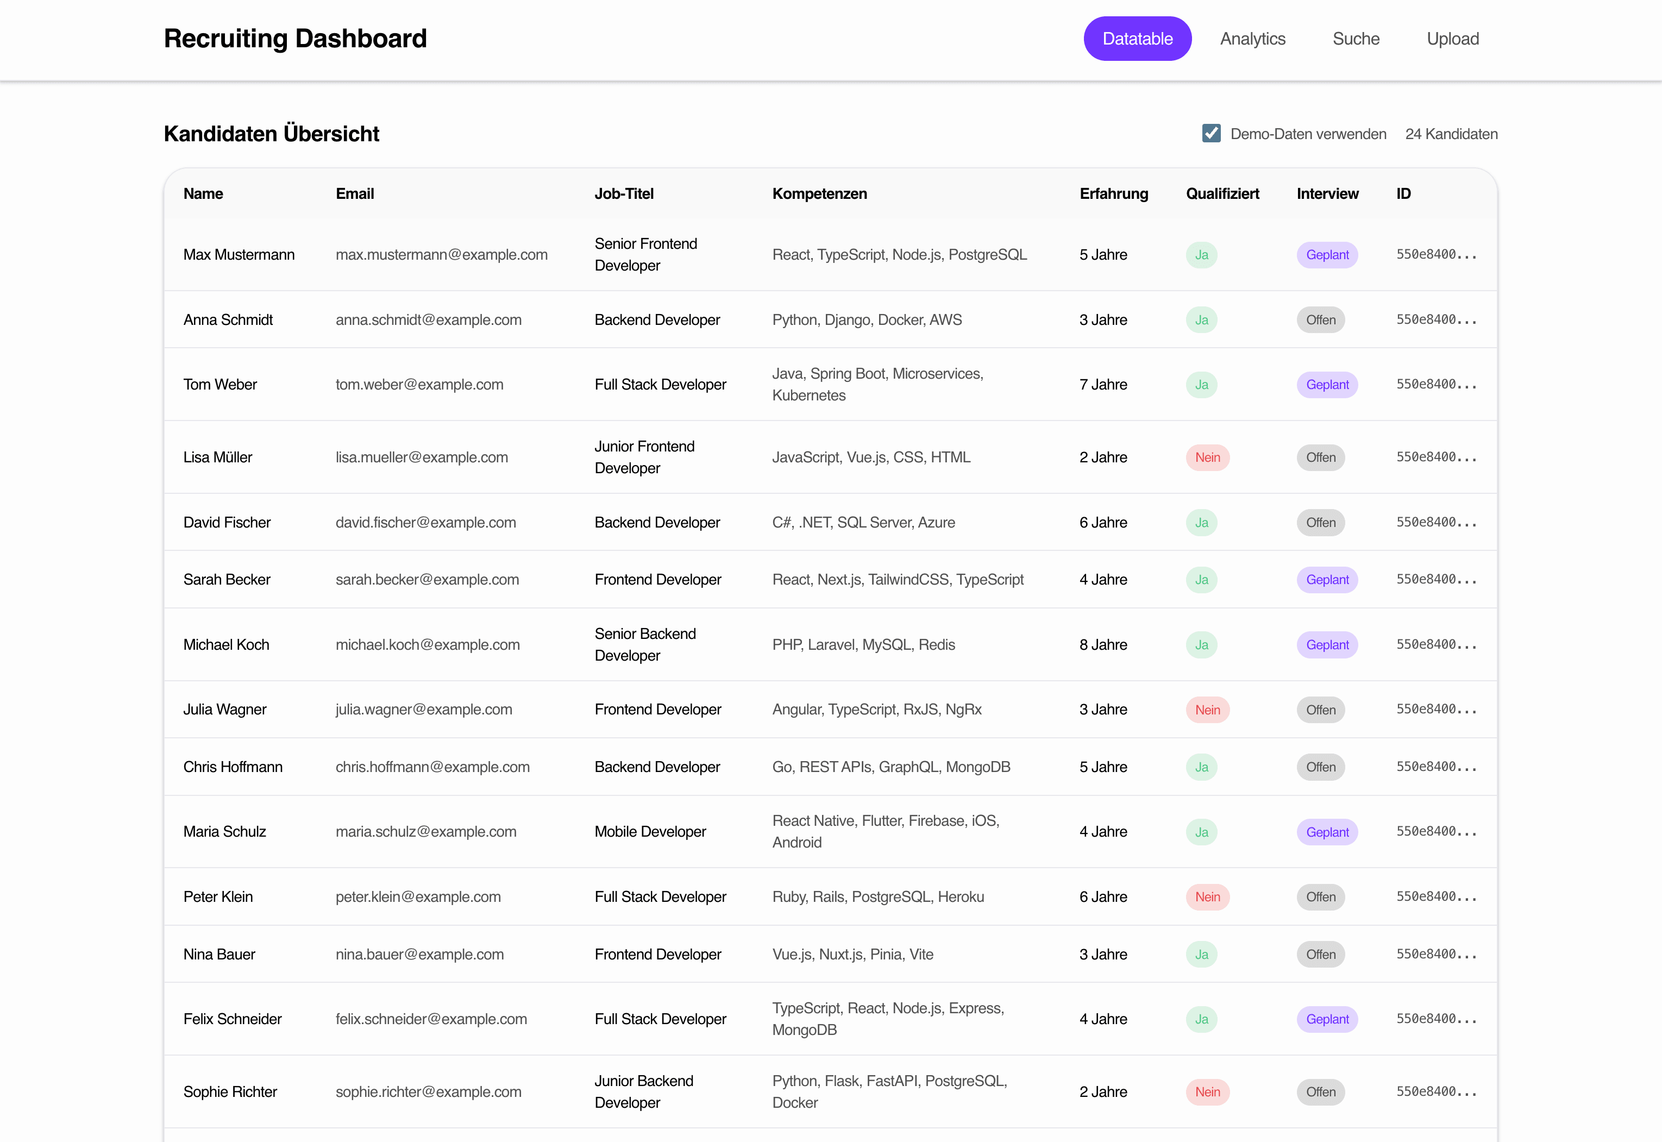
Task: Click michael.koch@example.com email address
Action: [x=428, y=645]
